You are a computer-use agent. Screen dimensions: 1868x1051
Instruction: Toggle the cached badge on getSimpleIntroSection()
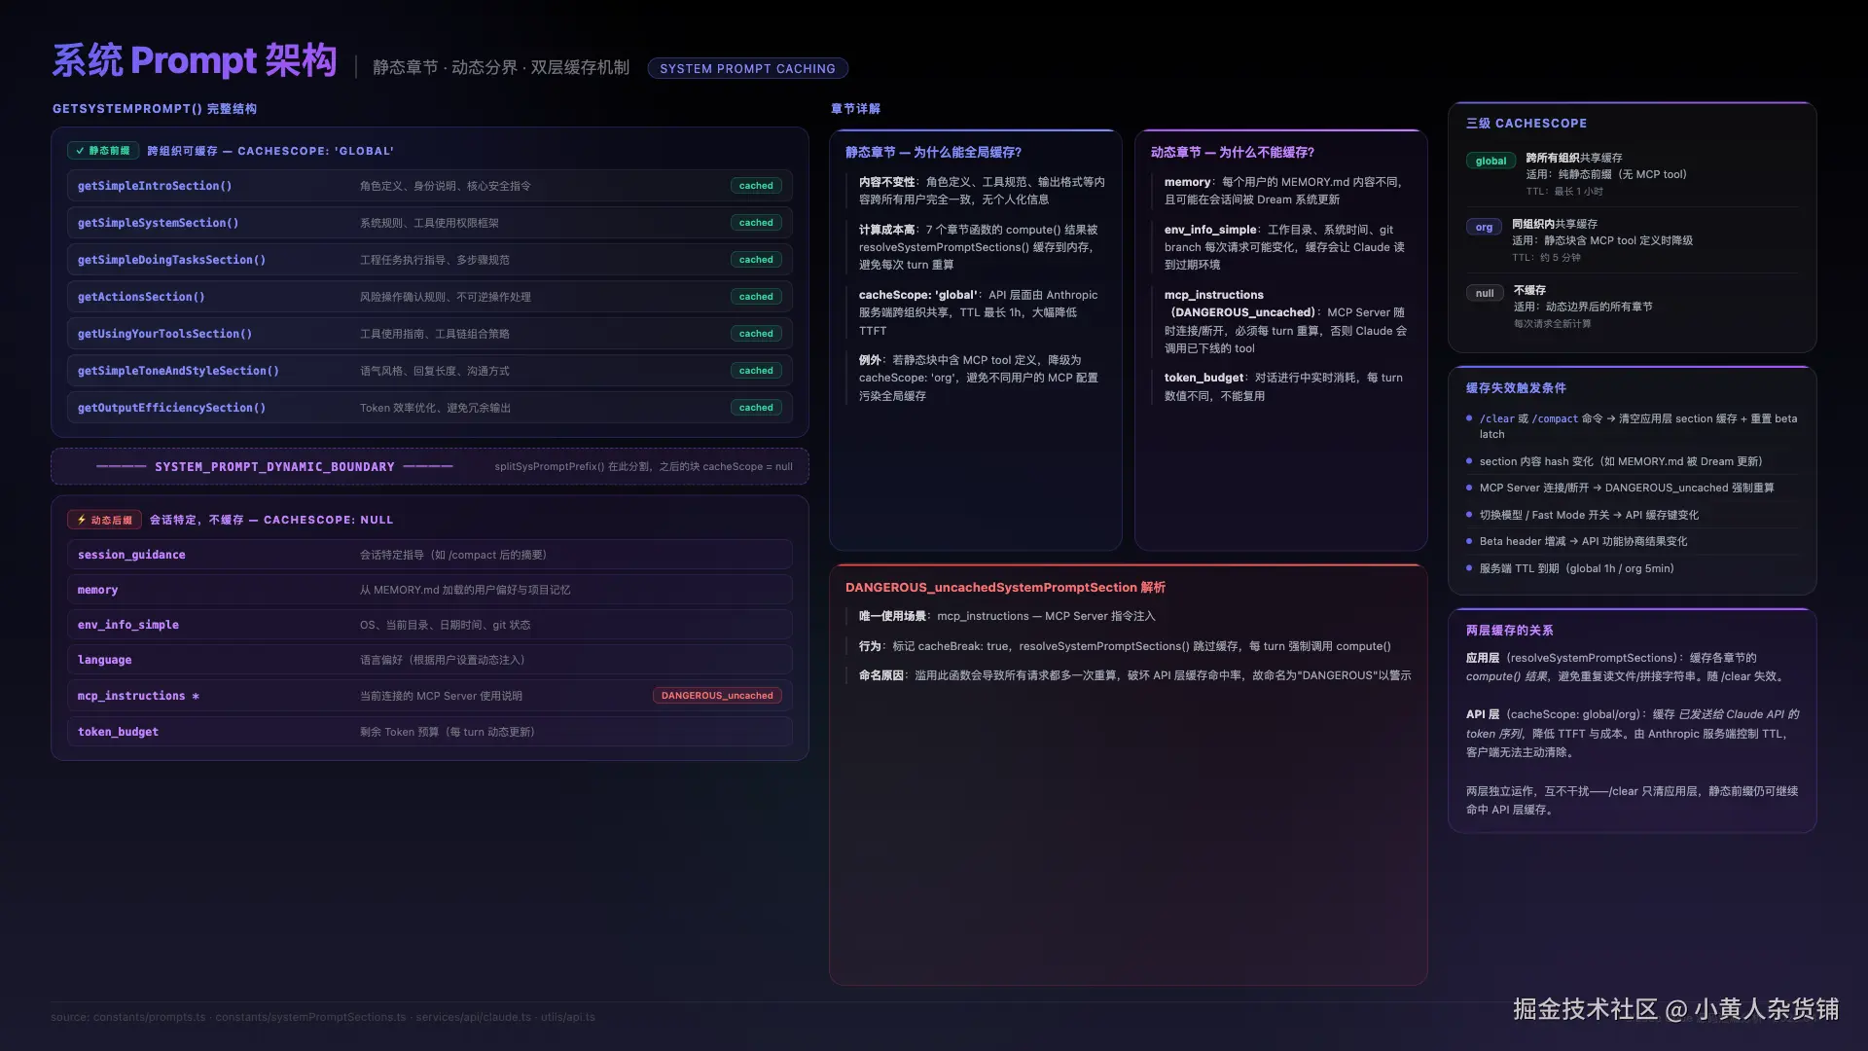pyautogui.click(x=756, y=185)
